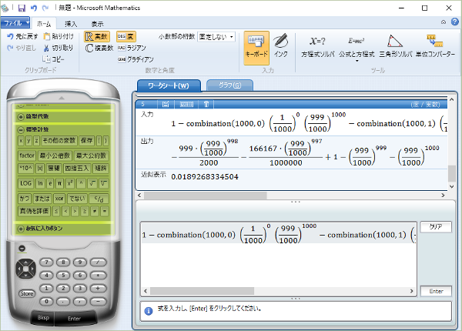This screenshot has width=462, height=331.
Task: Click the number 7 keypad key
Action: 46,262
